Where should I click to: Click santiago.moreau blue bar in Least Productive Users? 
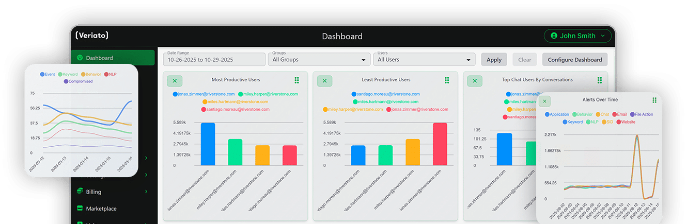tap(358, 156)
